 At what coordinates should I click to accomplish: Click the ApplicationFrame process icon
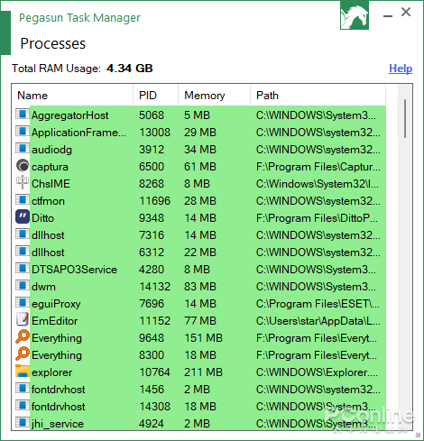tap(23, 132)
